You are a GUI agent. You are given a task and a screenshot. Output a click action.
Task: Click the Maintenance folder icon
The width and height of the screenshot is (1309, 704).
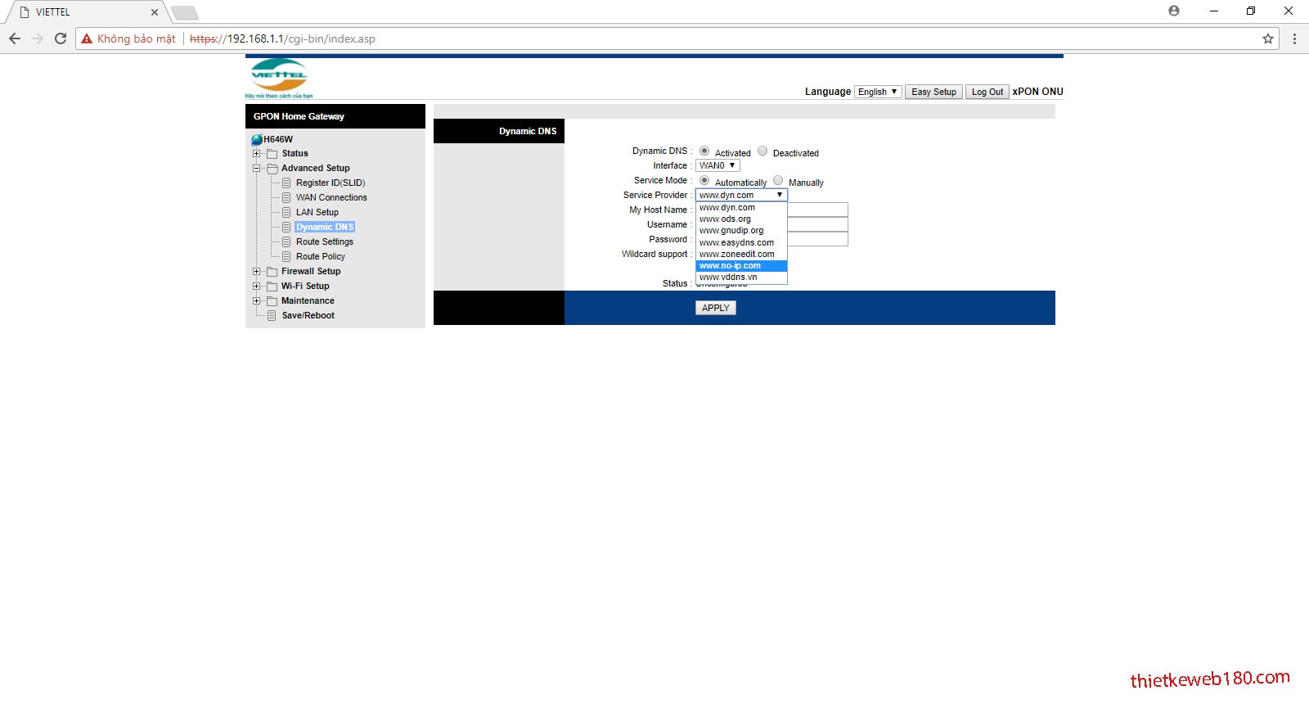pyautogui.click(x=272, y=301)
